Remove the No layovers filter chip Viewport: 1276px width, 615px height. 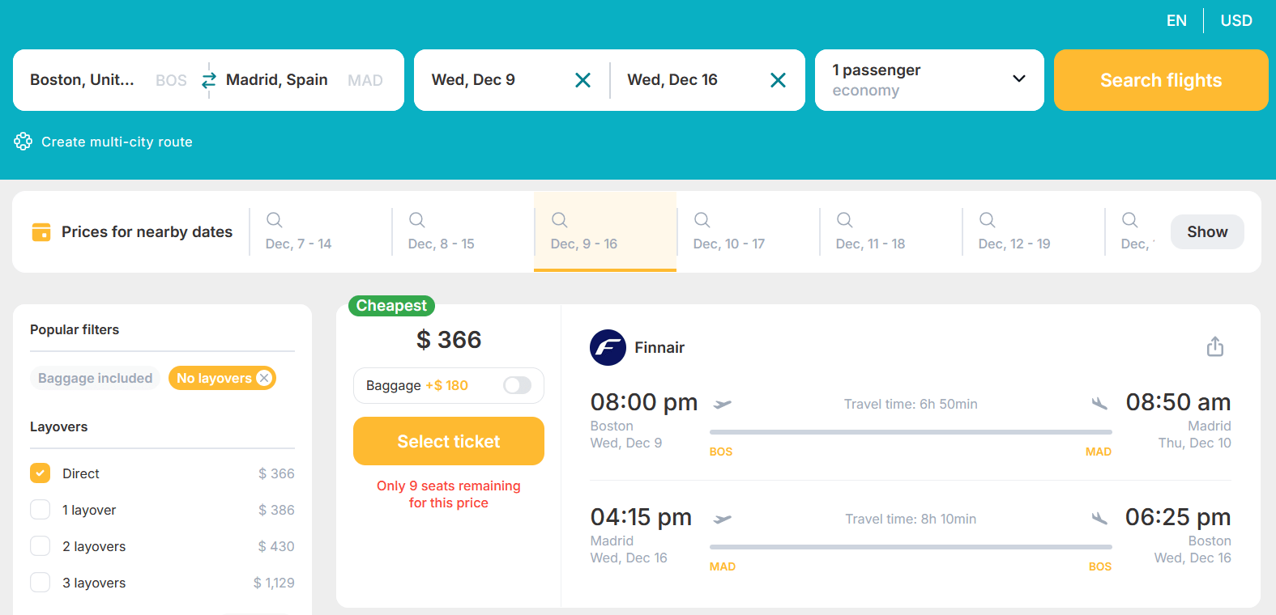pyautogui.click(x=263, y=378)
